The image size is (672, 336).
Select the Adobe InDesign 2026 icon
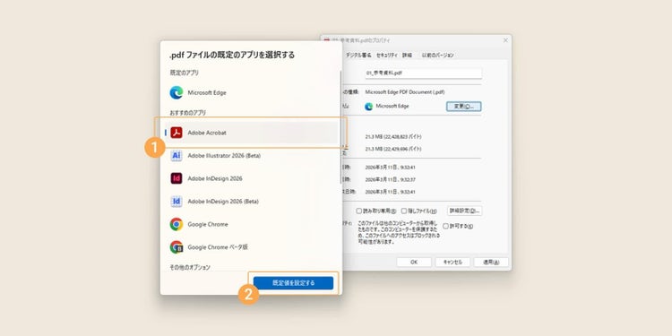[x=177, y=178]
